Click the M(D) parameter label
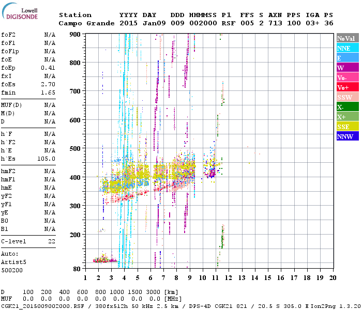Screen dimensions: 362x310 pyautogui.click(x=8, y=114)
